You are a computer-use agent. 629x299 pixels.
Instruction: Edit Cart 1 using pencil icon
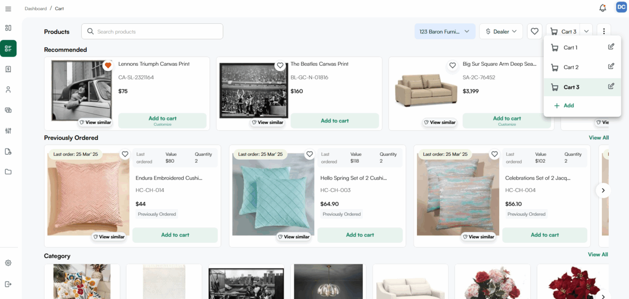click(x=611, y=47)
